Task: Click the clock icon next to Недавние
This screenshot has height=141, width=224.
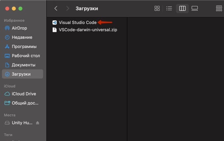Action: tap(7, 37)
